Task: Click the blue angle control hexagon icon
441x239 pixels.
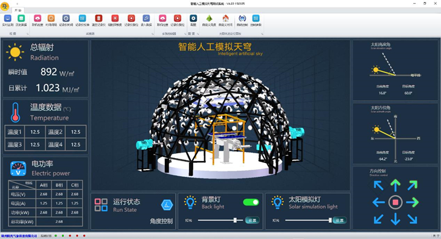Action: [167, 205]
